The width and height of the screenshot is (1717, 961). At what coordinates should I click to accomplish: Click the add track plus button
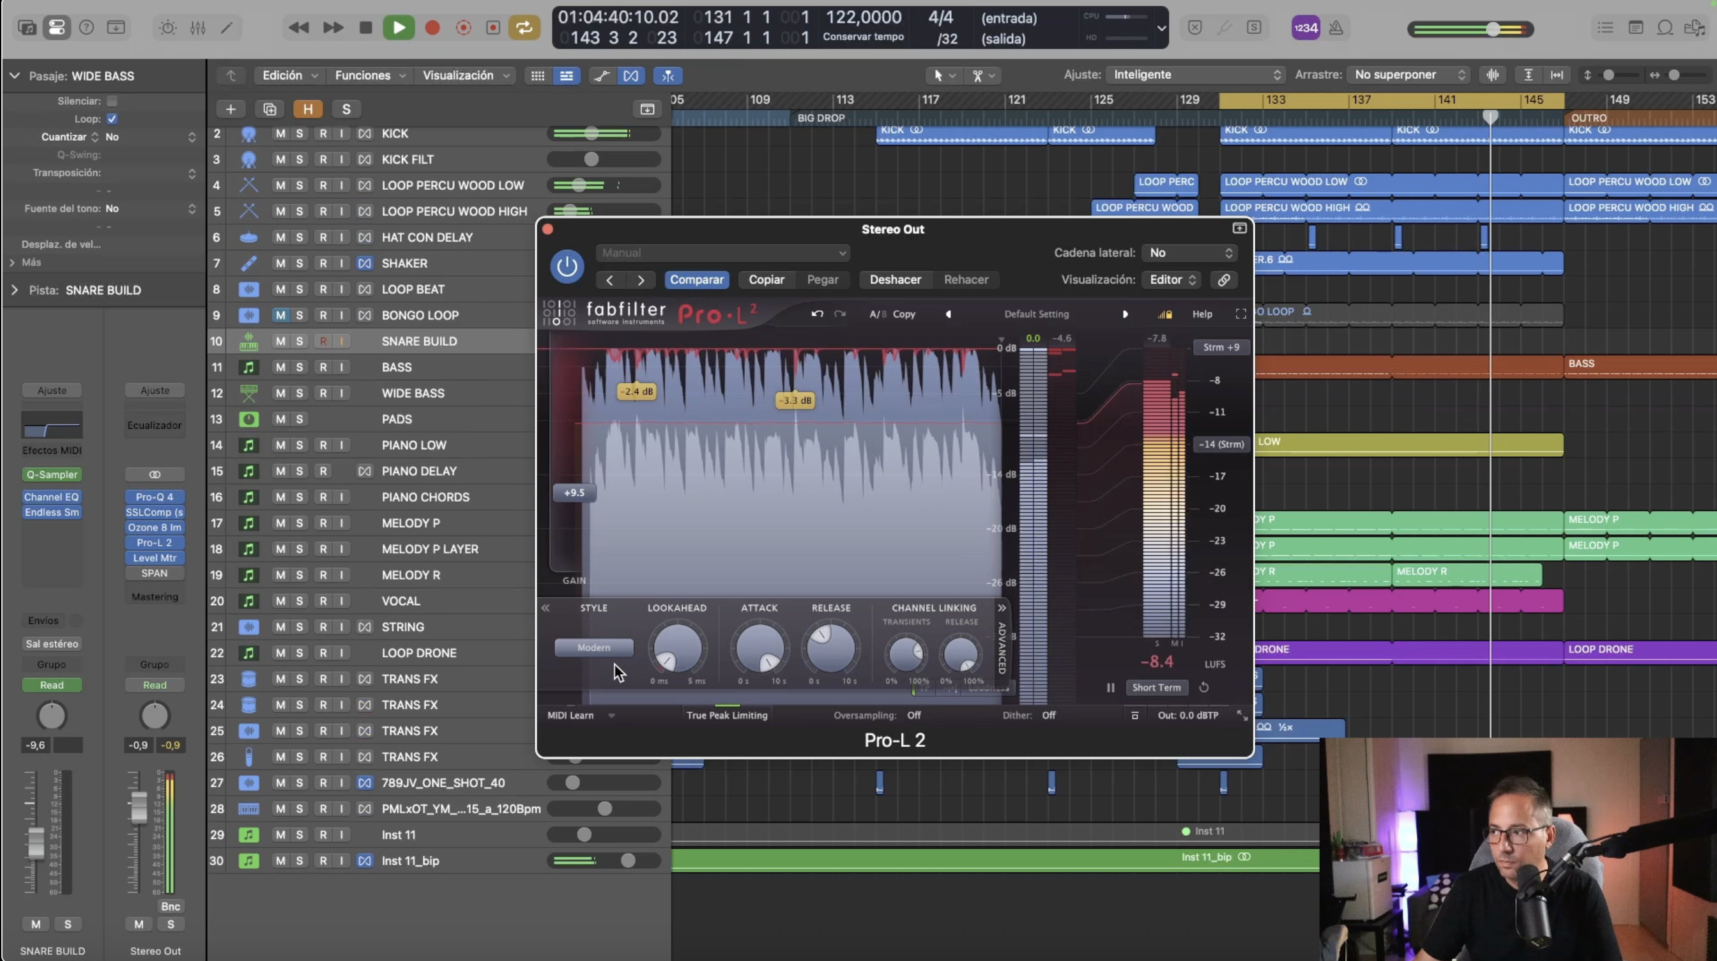(231, 109)
